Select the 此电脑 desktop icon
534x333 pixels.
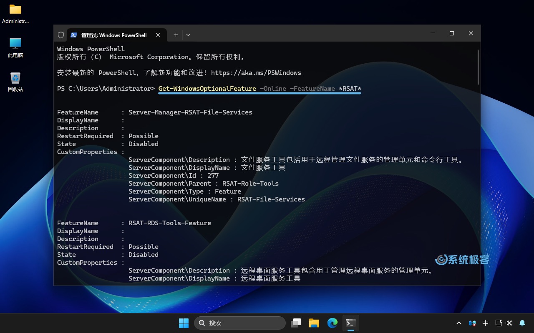15,47
